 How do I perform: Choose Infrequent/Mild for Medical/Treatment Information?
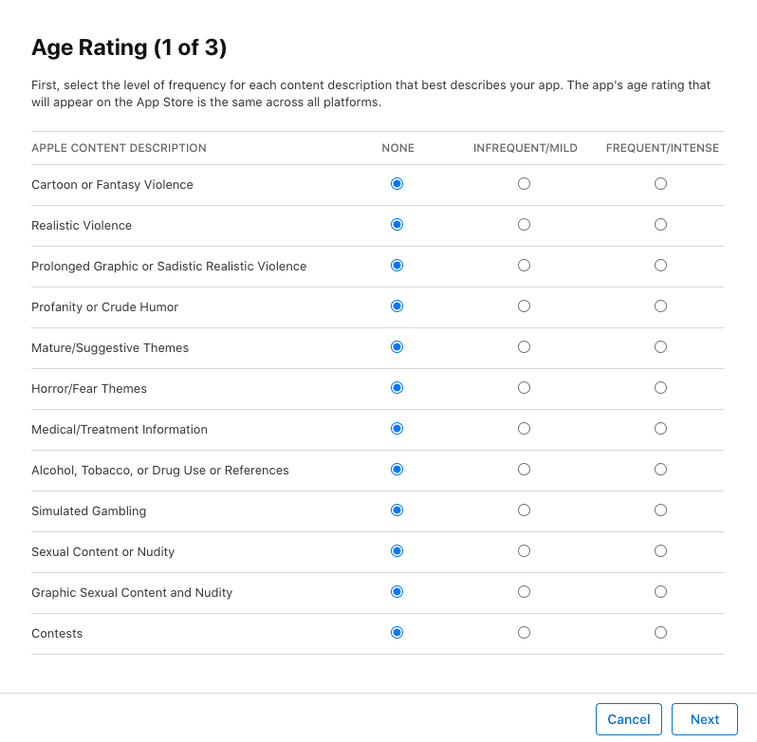pyautogui.click(x=524, y=429)
